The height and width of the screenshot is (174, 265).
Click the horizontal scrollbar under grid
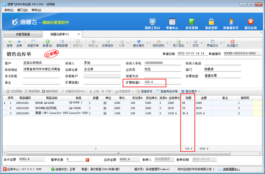tap(118, 154)
